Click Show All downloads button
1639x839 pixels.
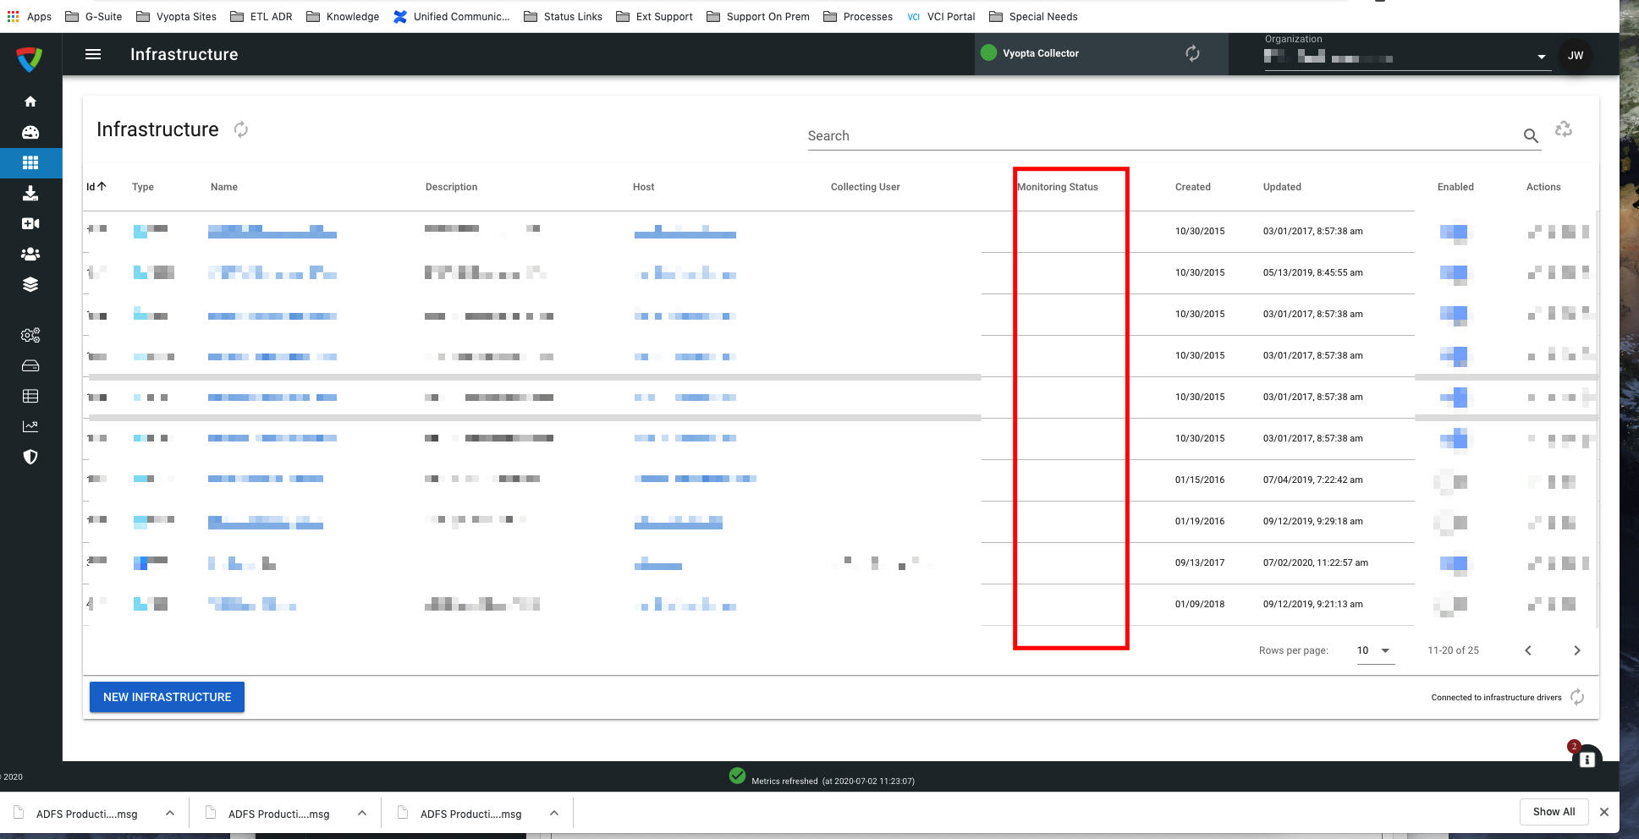point(1554,812)
